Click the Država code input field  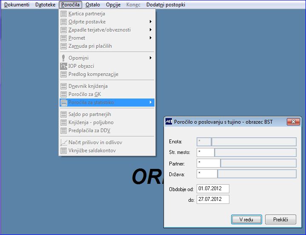point(207,174)
